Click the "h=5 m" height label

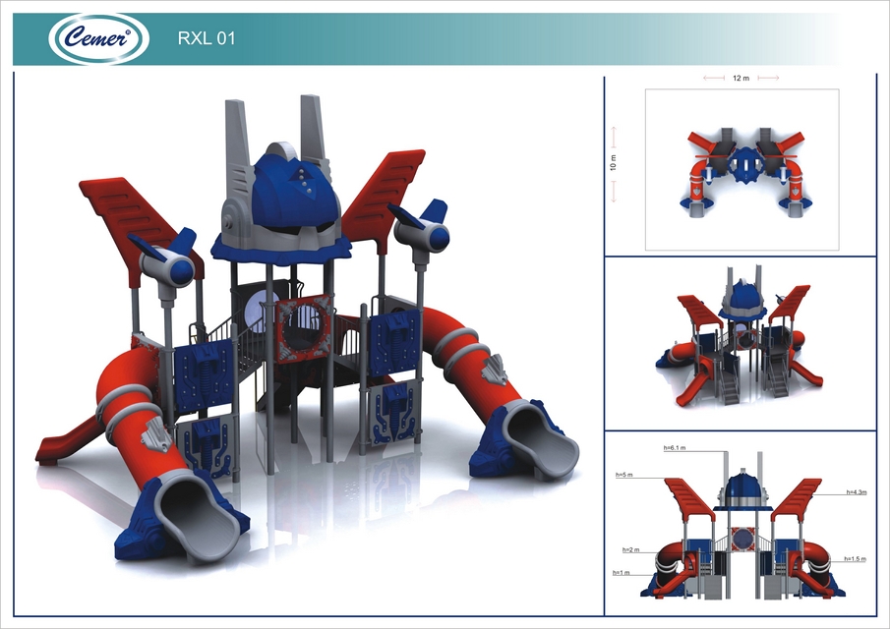tap(623, 475)
